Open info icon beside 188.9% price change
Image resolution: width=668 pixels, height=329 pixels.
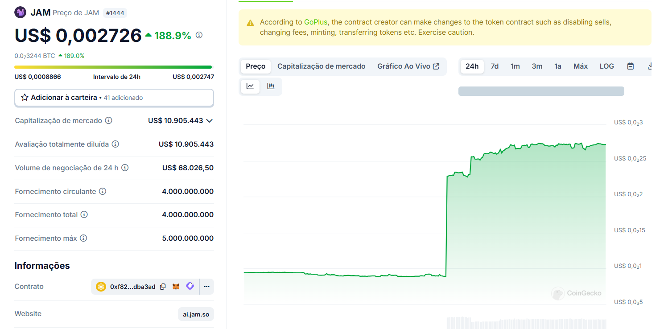pyautogui.click(x=199, y=35)
